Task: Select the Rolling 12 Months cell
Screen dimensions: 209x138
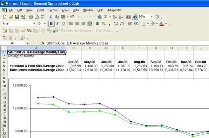Action: coord(36,56)
